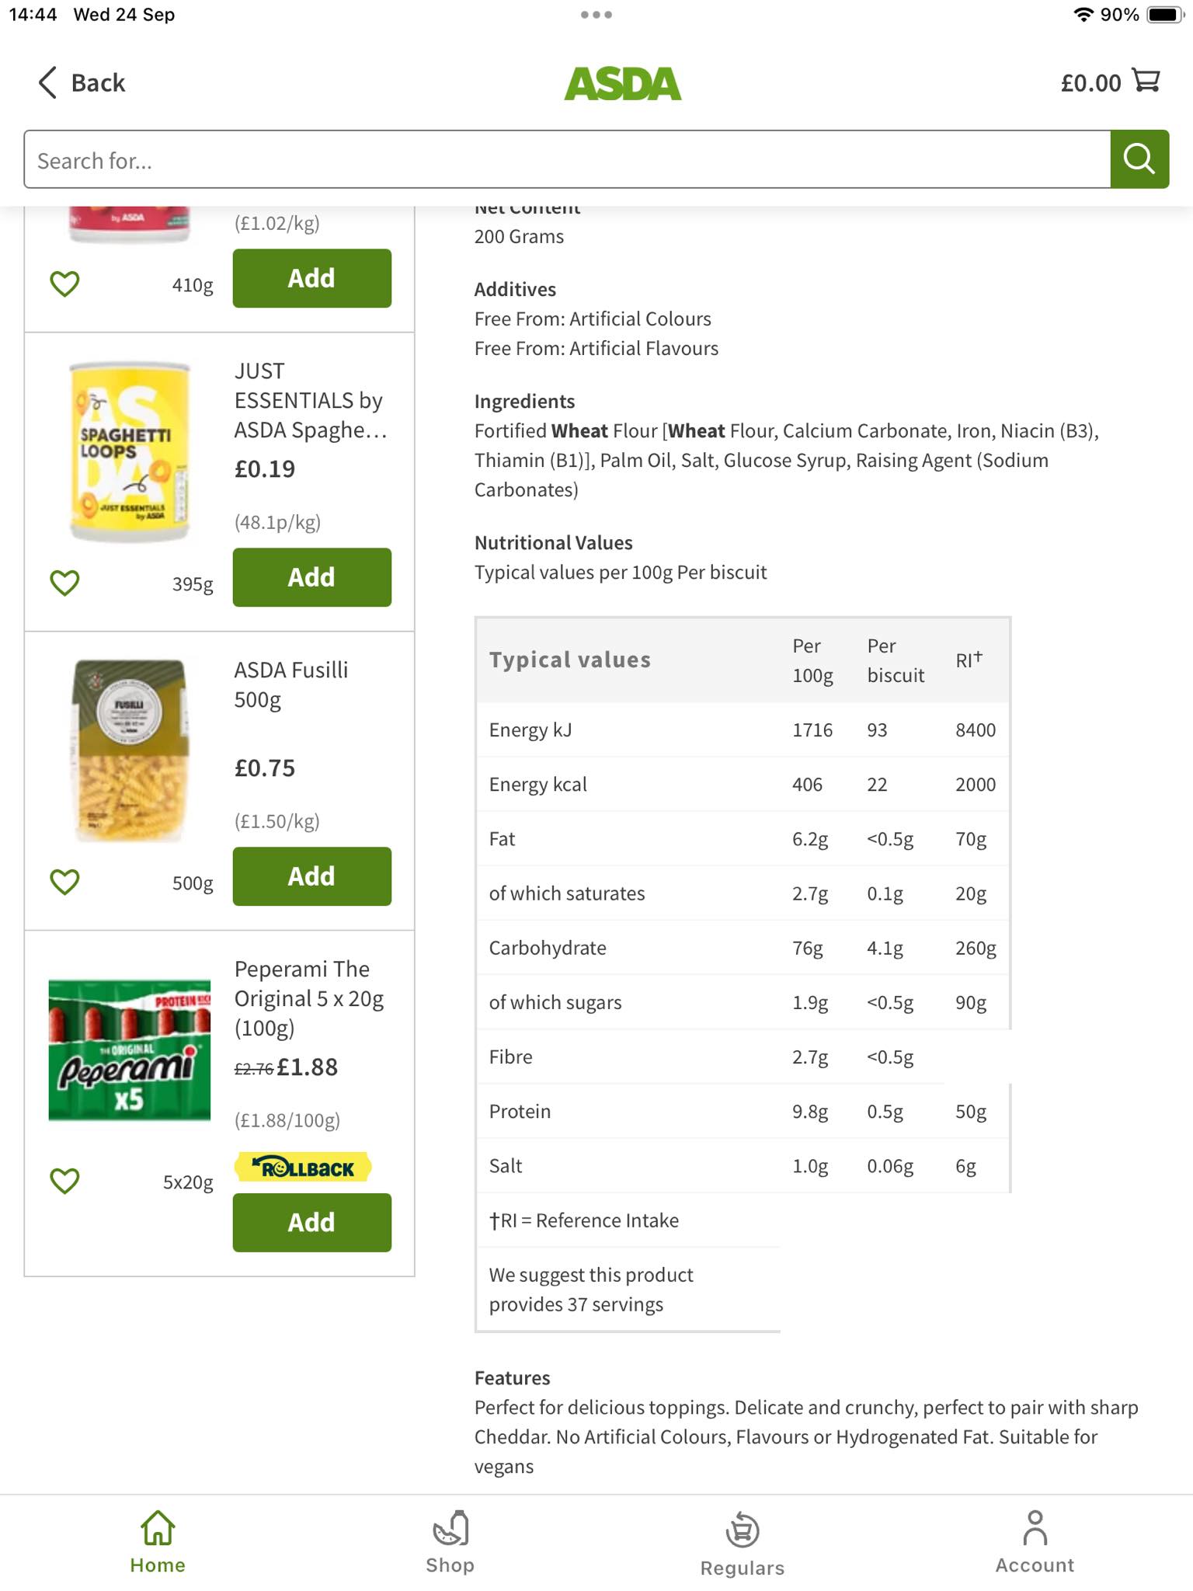Viewport: 1193px width, 1591px height.
Task: Open the Peperami product thumbnail
Action: point(130,1050)
